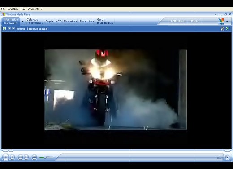233x169 pixels.
Task: Open the Play menu
Action: (23, 9)
